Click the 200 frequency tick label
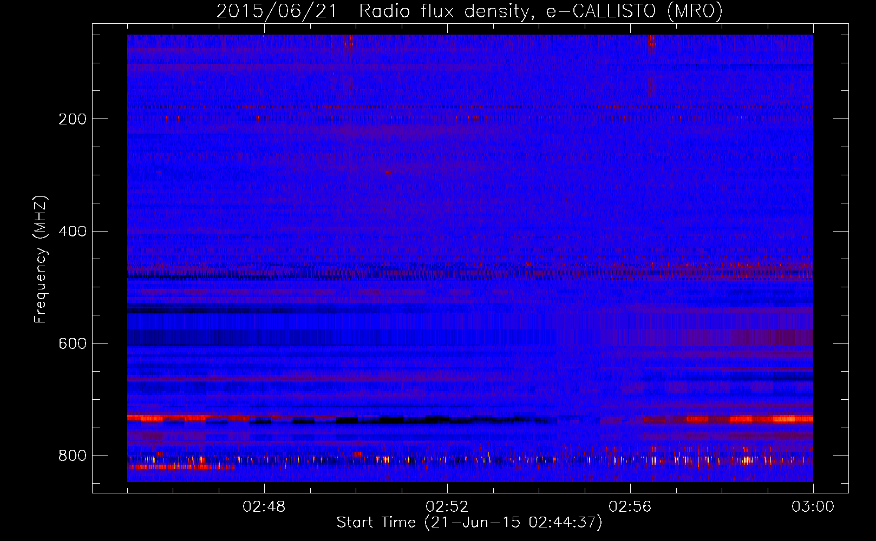876x541 pixels. [73, 119]
